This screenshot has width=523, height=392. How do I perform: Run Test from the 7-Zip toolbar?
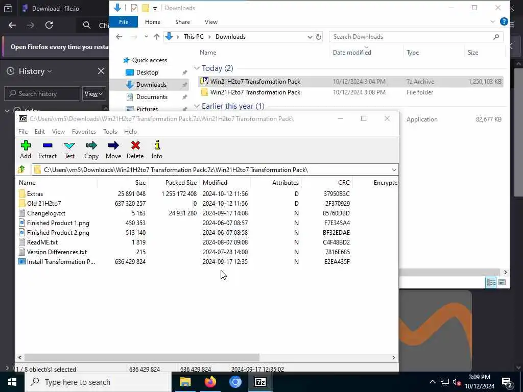[69, 150]
